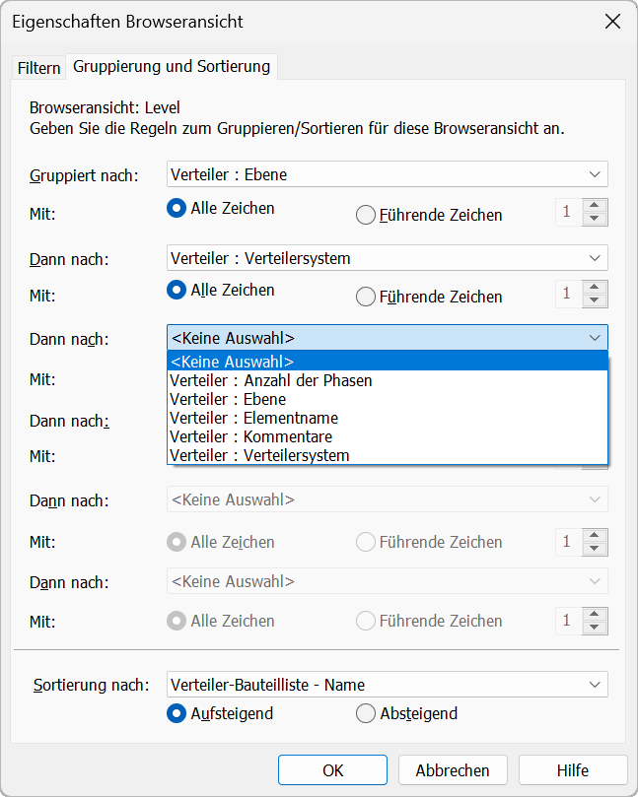Select Alle Zeichen under Gruppiert nach
The image size is (638, 797).
(177, 209)
